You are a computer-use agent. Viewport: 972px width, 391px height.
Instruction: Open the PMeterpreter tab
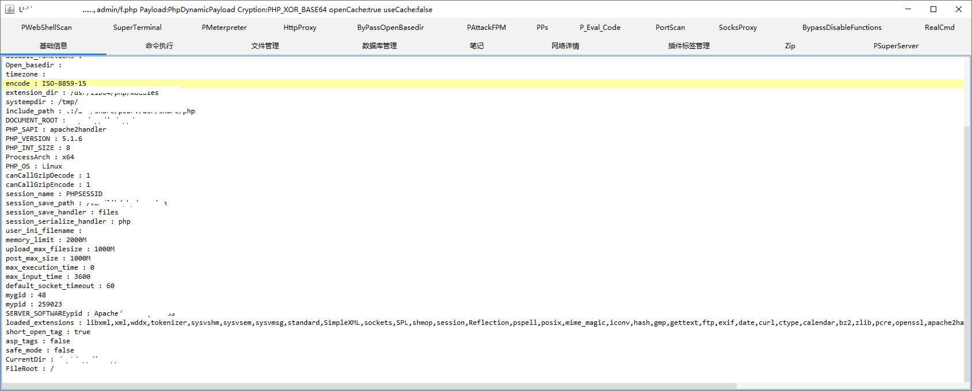(224, 28)
